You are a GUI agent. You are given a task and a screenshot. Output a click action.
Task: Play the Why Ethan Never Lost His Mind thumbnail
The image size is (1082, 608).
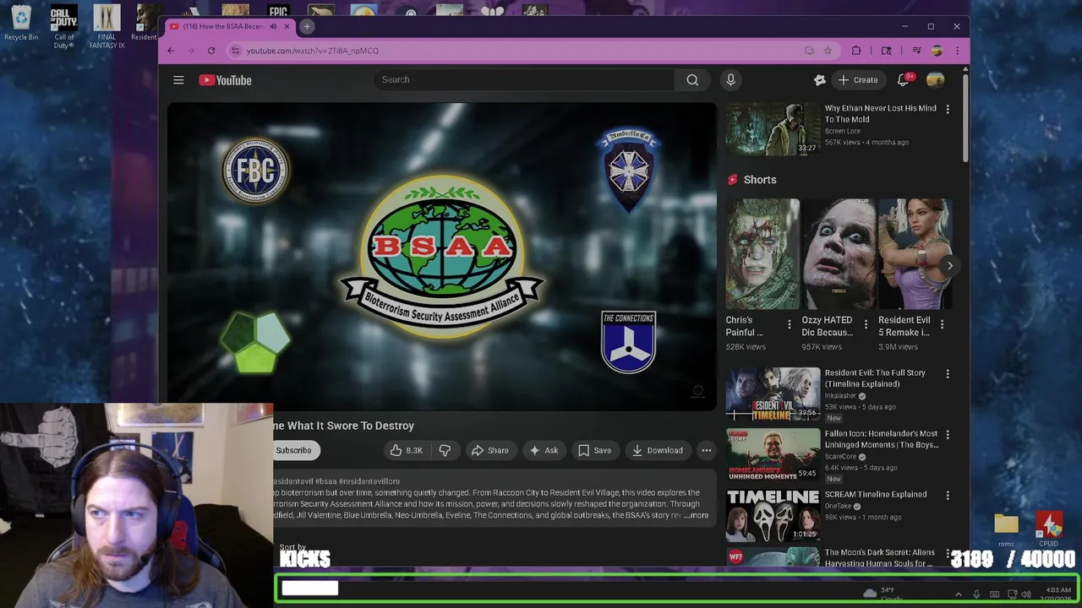(x=773, y=129)
